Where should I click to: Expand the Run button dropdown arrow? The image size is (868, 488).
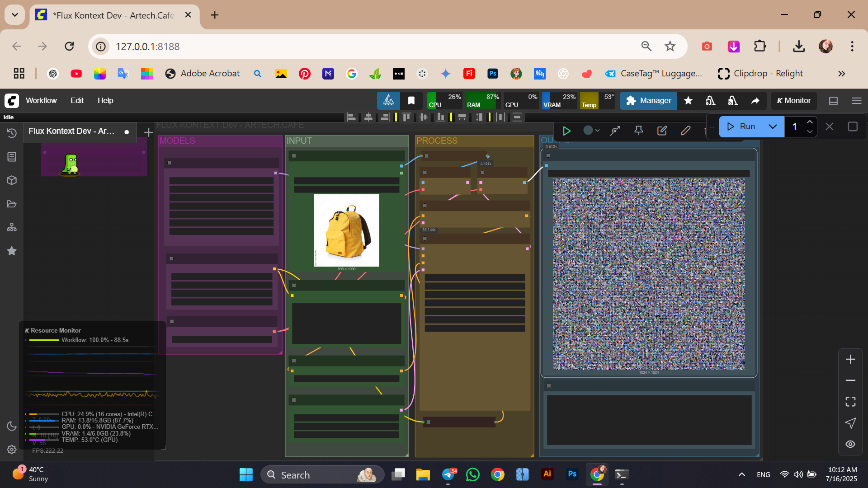click(773, 127)
